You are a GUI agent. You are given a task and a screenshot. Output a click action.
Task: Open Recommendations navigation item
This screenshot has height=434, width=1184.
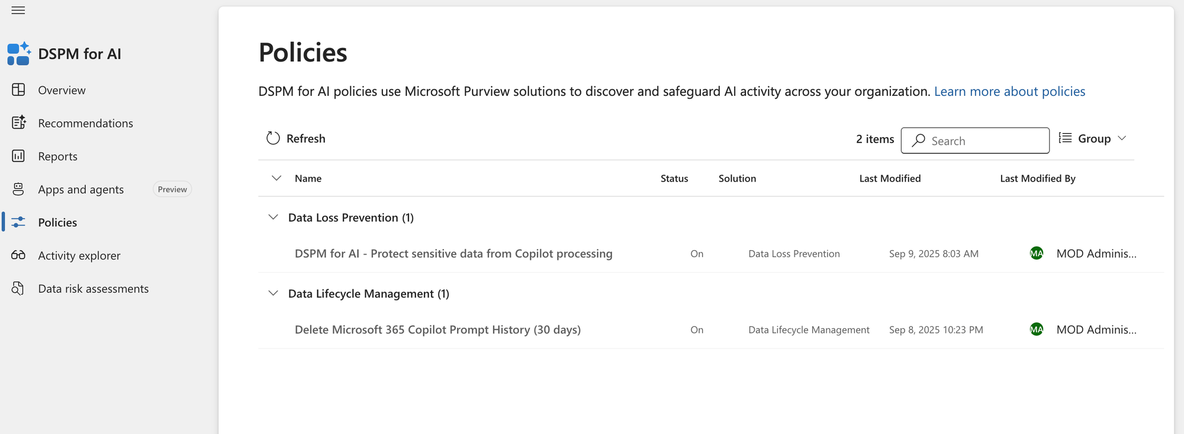coord(85,123)
